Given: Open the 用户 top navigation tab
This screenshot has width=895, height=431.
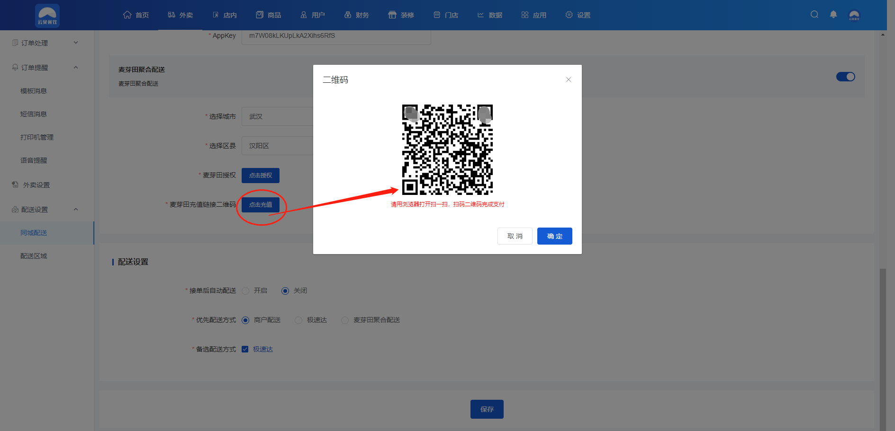Looking at the screenshot, I should click(313, 15).
